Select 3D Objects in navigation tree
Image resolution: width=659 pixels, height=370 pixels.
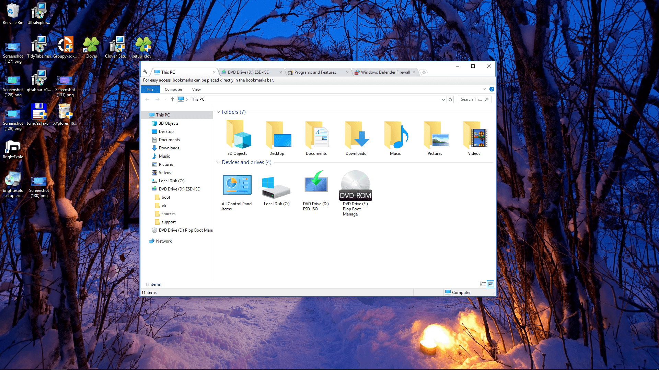tap(168, 123)
